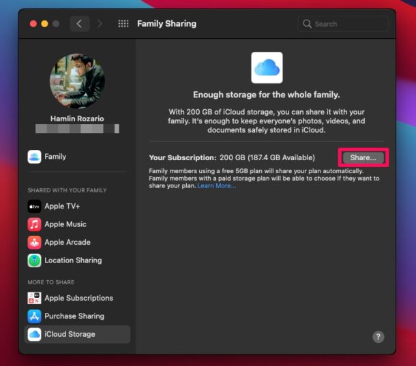Click the Location Sharing icon
The height and width of the screenshot is (366, 416).
point(34,260)
